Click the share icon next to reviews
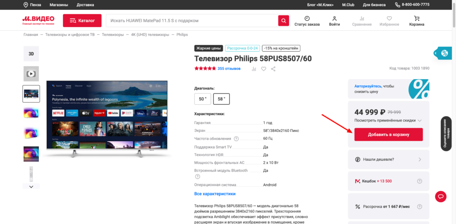This screenshot has width=456, height=224. tap(273, 69)
